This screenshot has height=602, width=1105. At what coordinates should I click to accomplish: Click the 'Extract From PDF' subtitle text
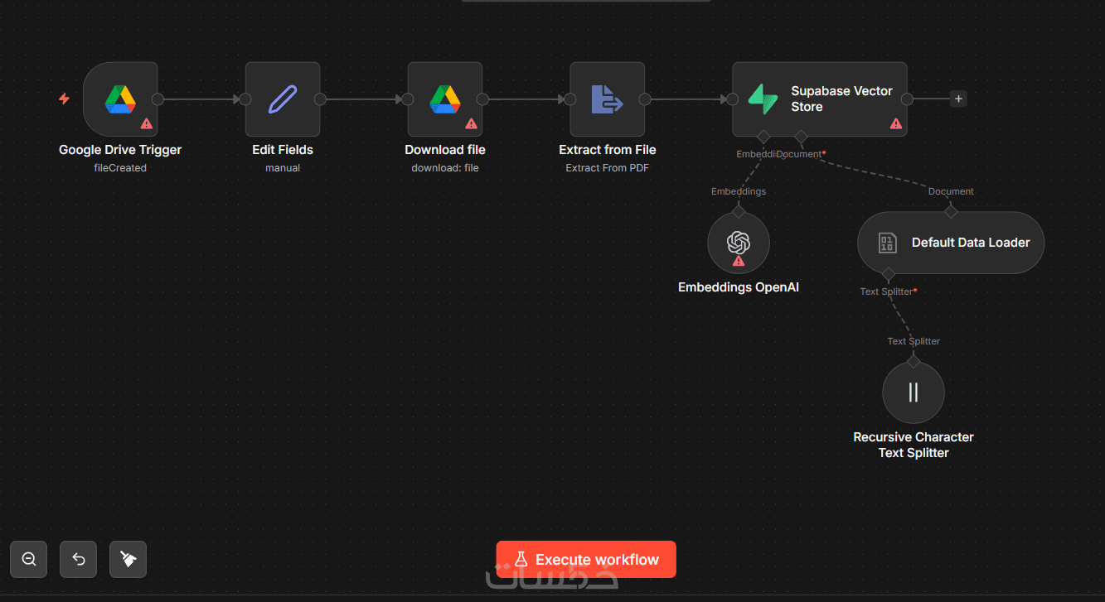pos(608,168)
